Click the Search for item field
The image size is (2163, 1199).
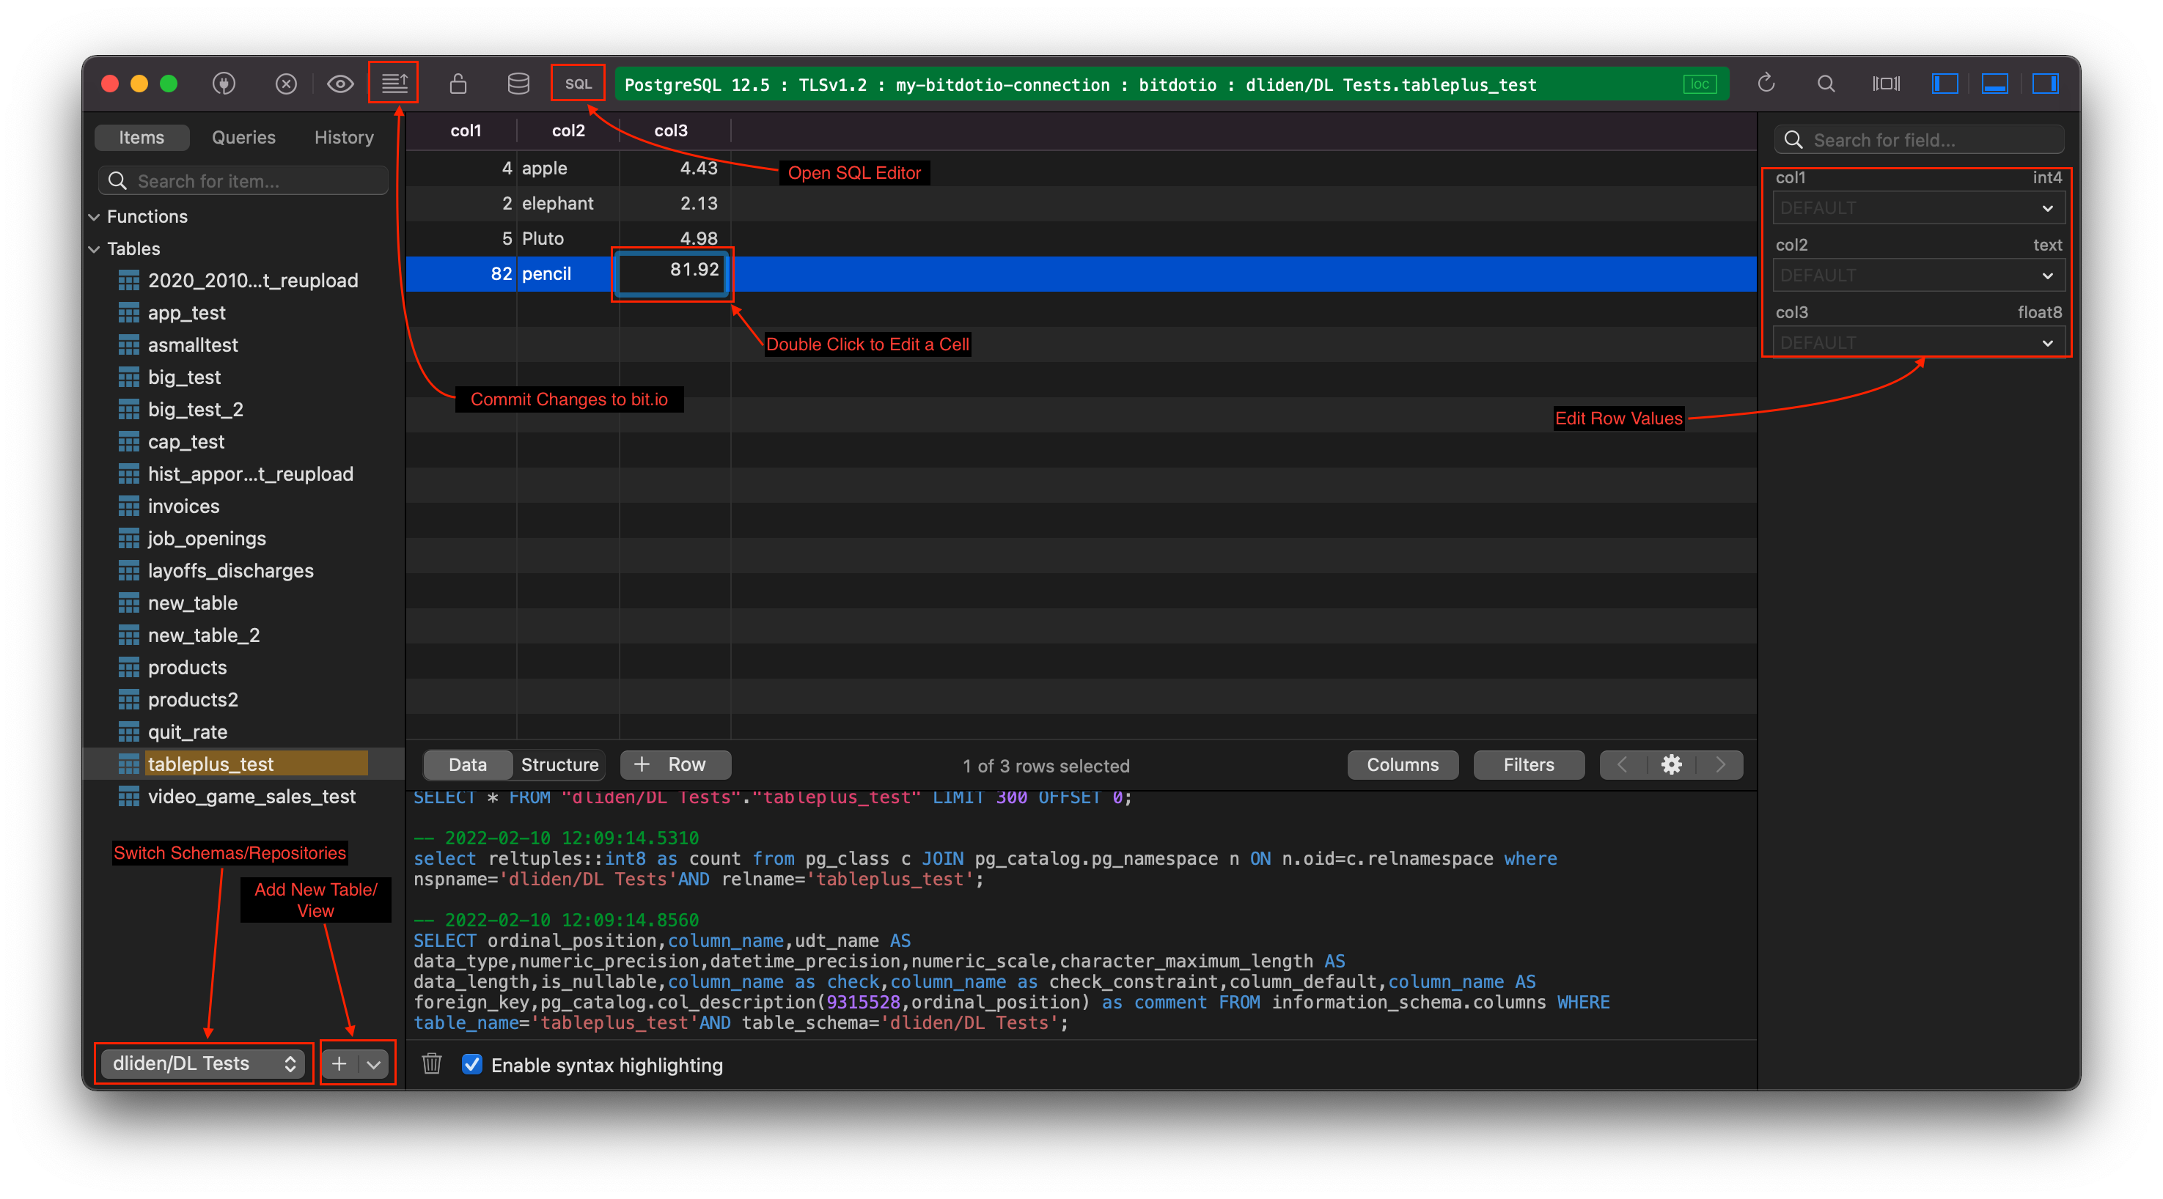pyautogui.click(x=243, y=180)
